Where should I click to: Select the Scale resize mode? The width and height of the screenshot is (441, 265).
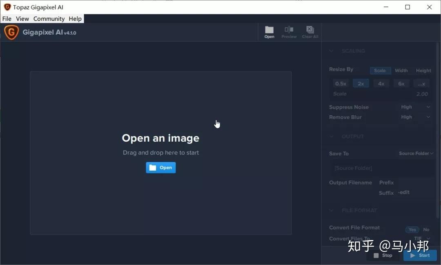click(x=380, y=71)
